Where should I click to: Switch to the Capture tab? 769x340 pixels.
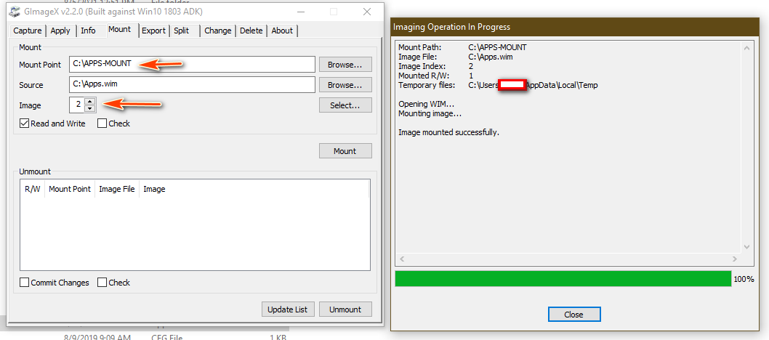28,31
